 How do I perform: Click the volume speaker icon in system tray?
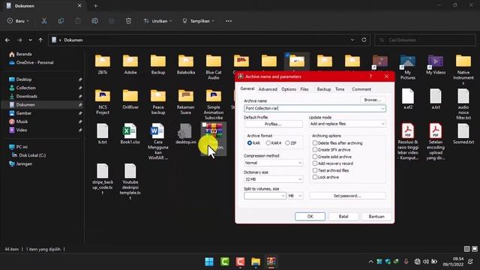click(x=426, y=262)
